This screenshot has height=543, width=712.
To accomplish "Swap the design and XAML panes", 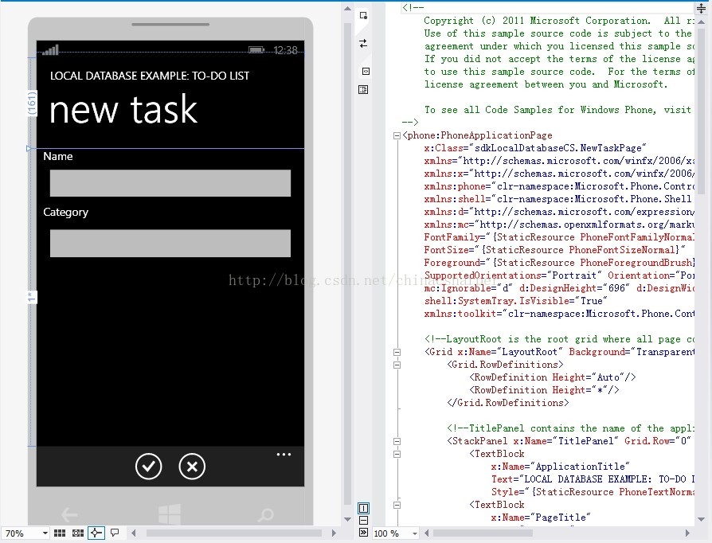I will click(x=363, y=44).
